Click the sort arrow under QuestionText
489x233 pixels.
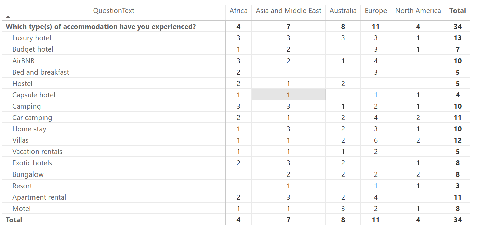(8, 17)
